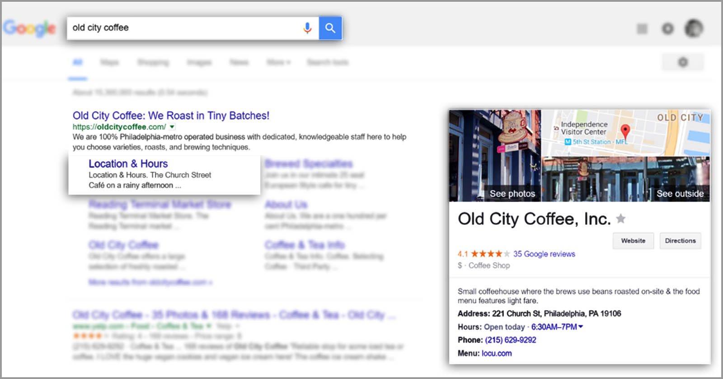Open the notifications icon beside the avatar
This screenshot has height=379, width=723.
(667, 29)
